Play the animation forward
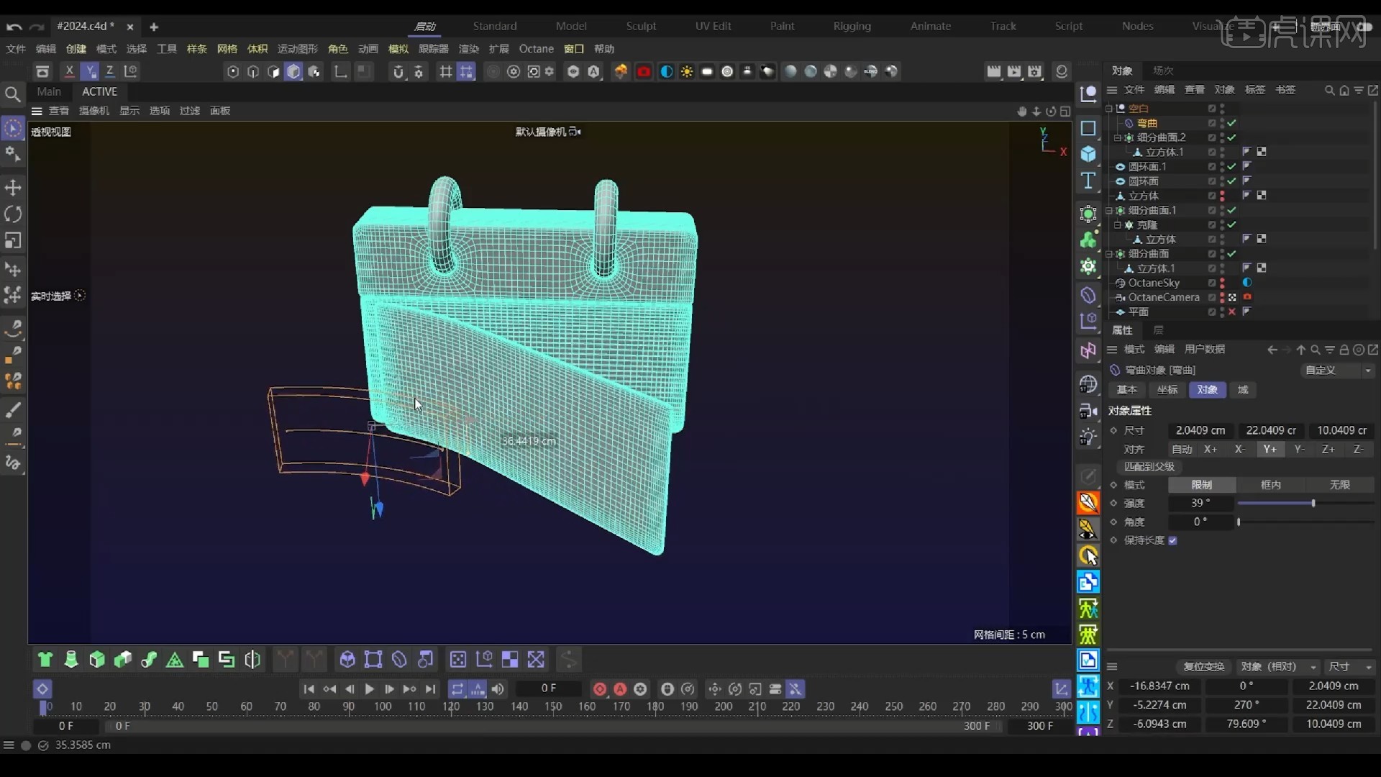Screen dimensions: 1381x777 369,689
